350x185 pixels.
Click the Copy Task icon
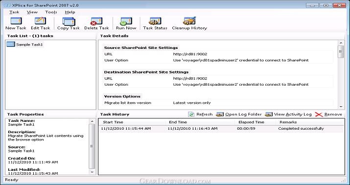(69, 22)
